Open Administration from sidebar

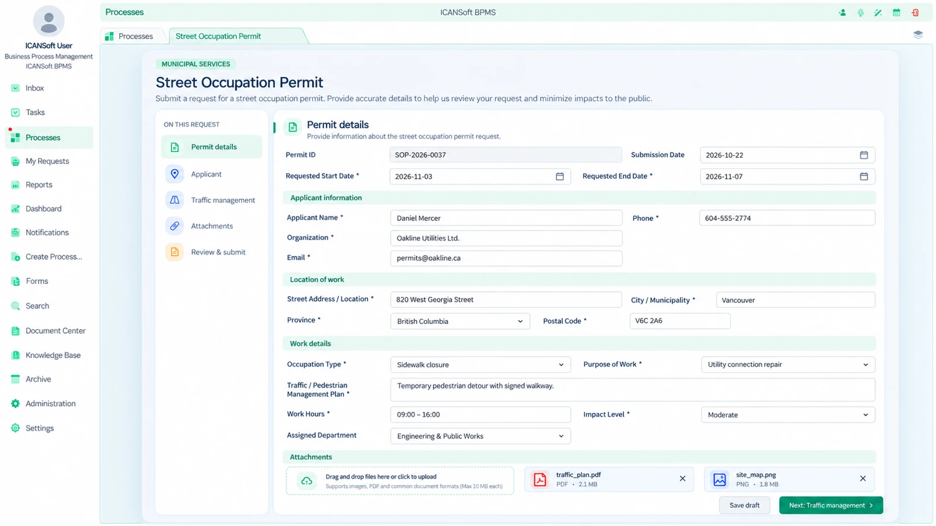[x=49, y=404]
